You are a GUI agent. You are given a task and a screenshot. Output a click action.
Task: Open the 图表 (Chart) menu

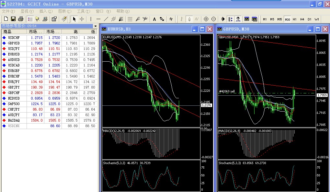64,11
